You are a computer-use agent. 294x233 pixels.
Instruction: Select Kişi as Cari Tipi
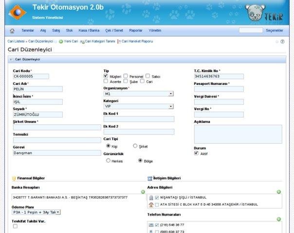108,146
